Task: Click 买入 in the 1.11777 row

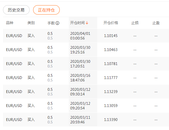Action: point(31,78)
